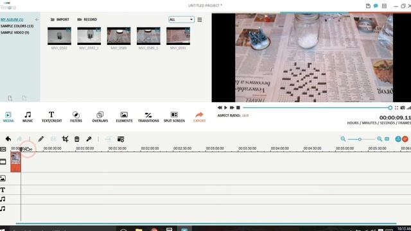Click the Undo arrow icon
This screenshot has width=411, height=231.
[x=8, y=139]
